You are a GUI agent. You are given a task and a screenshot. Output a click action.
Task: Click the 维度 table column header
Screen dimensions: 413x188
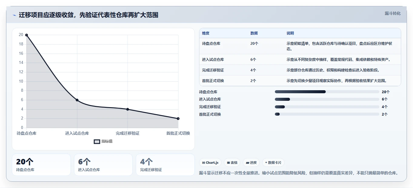206,33
